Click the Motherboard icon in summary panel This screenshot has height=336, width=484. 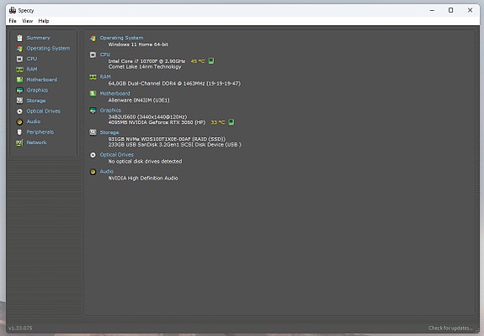pos(93,93)
